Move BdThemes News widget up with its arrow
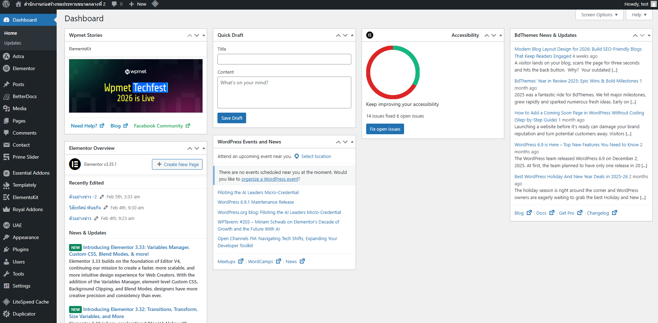 coord(635,35)
